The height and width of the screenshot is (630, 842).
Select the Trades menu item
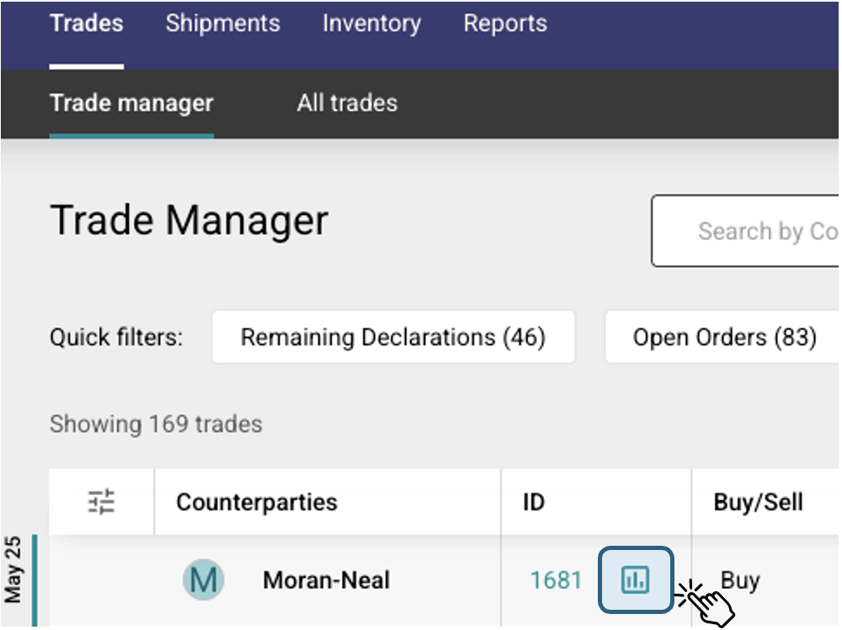[86, 24]
